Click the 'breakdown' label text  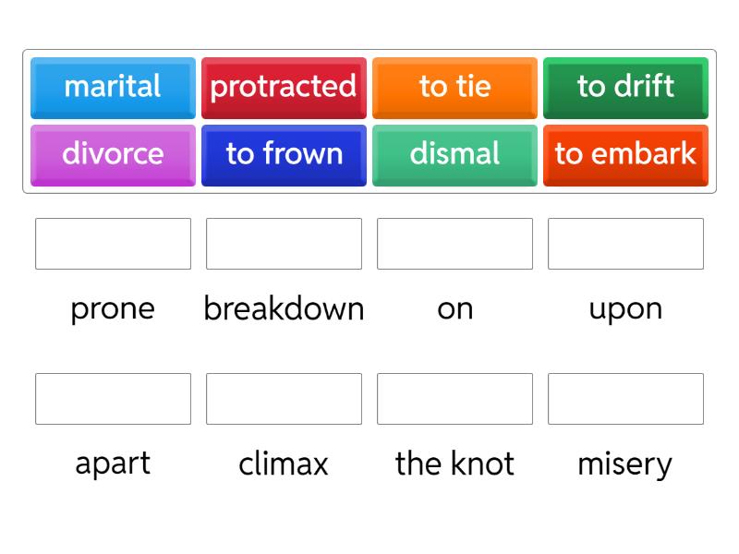tap(284, 308)
